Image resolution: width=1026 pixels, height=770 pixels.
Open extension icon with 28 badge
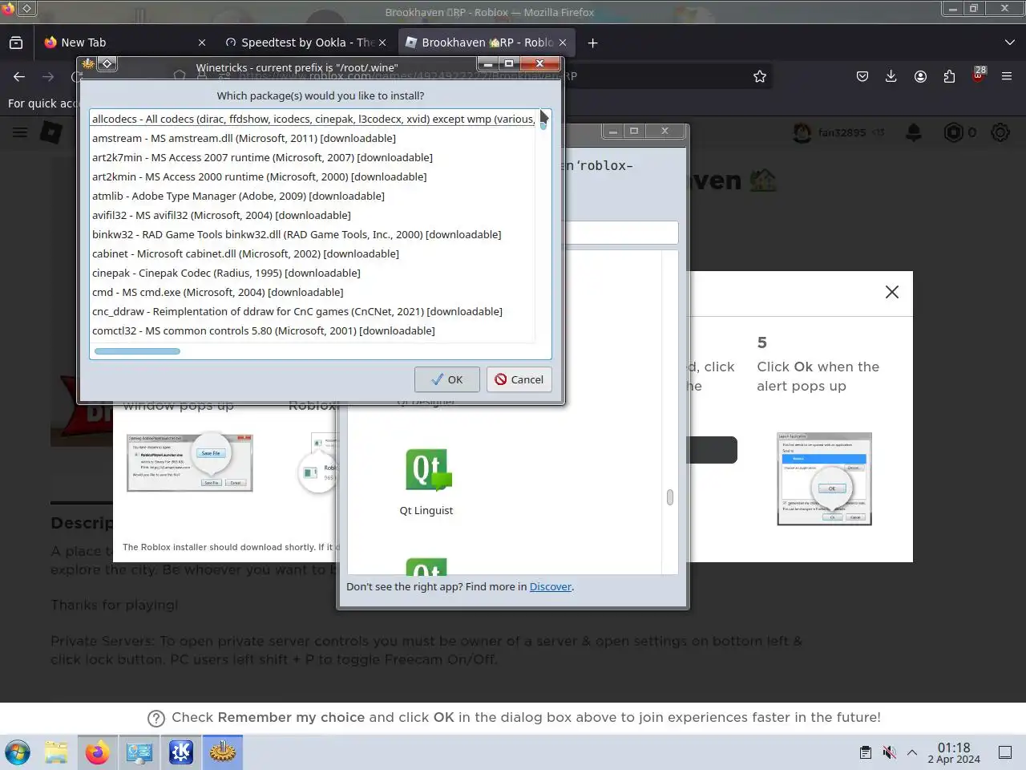pos(978,75)
